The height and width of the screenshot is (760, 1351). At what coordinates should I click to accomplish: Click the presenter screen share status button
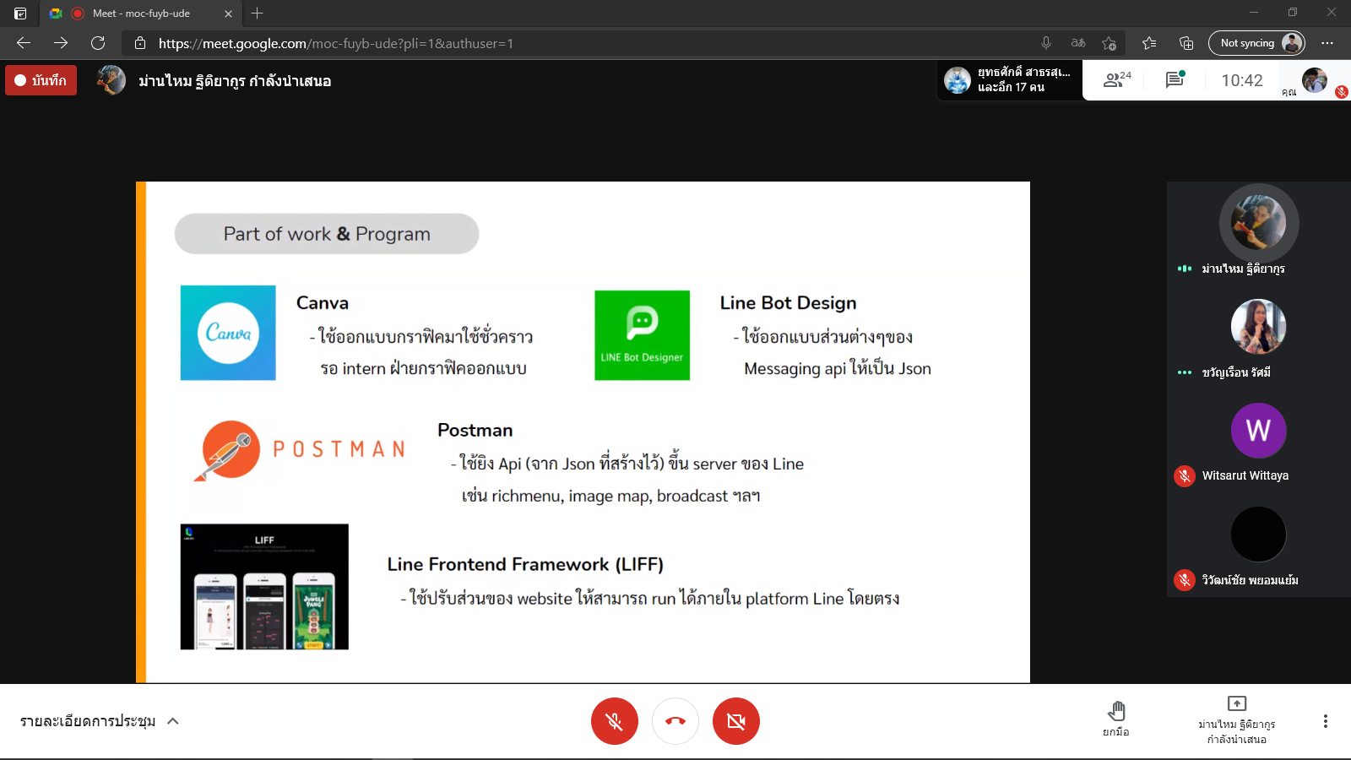1236,720
